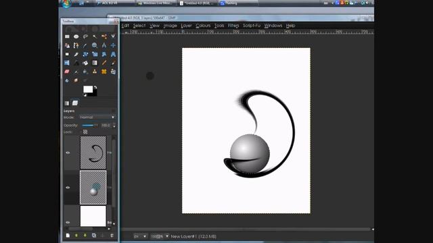Open the Colours menu
Viewport: 433px width, 243px height.
[203, 26]
